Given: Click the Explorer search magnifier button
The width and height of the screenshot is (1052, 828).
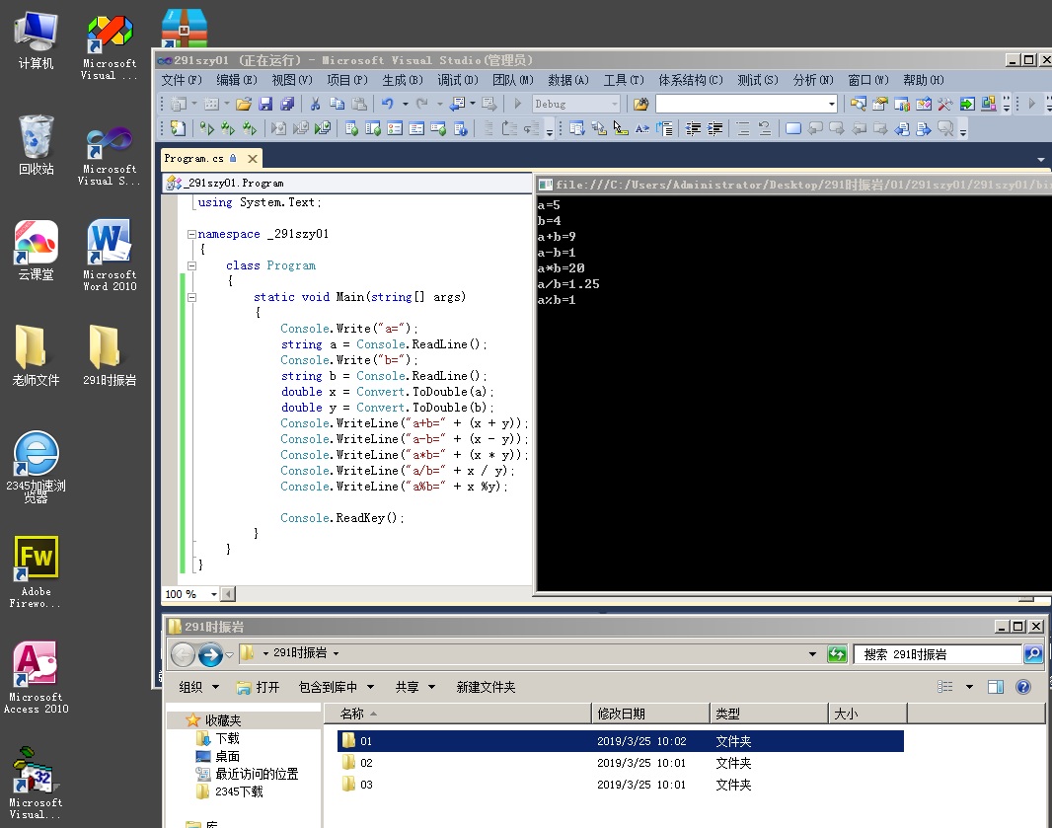Looking at the screenshot, I should [x=1033, y=653].
